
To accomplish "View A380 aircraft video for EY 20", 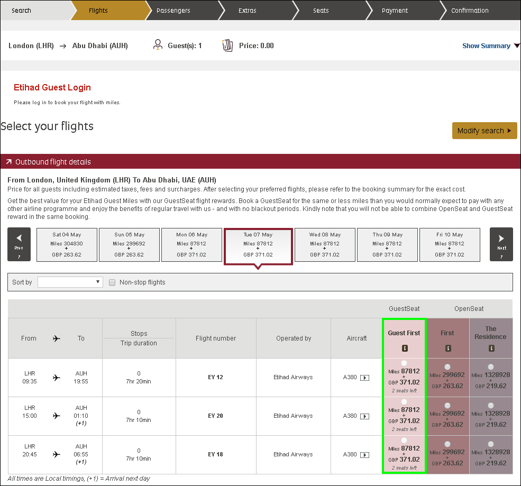I will pyautogui.click(x=364, y=416).
